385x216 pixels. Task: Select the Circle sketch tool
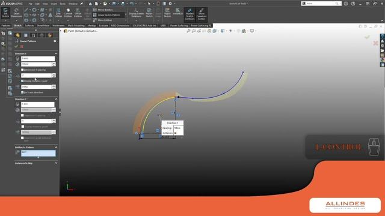tap(34, 10)
